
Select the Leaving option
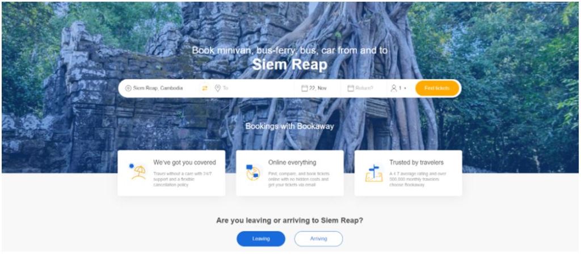pyautogui.click(x=261, y=239)
